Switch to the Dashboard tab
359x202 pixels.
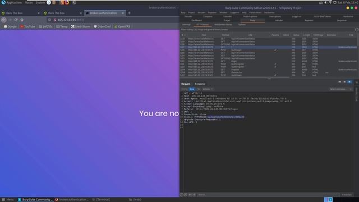196,20
